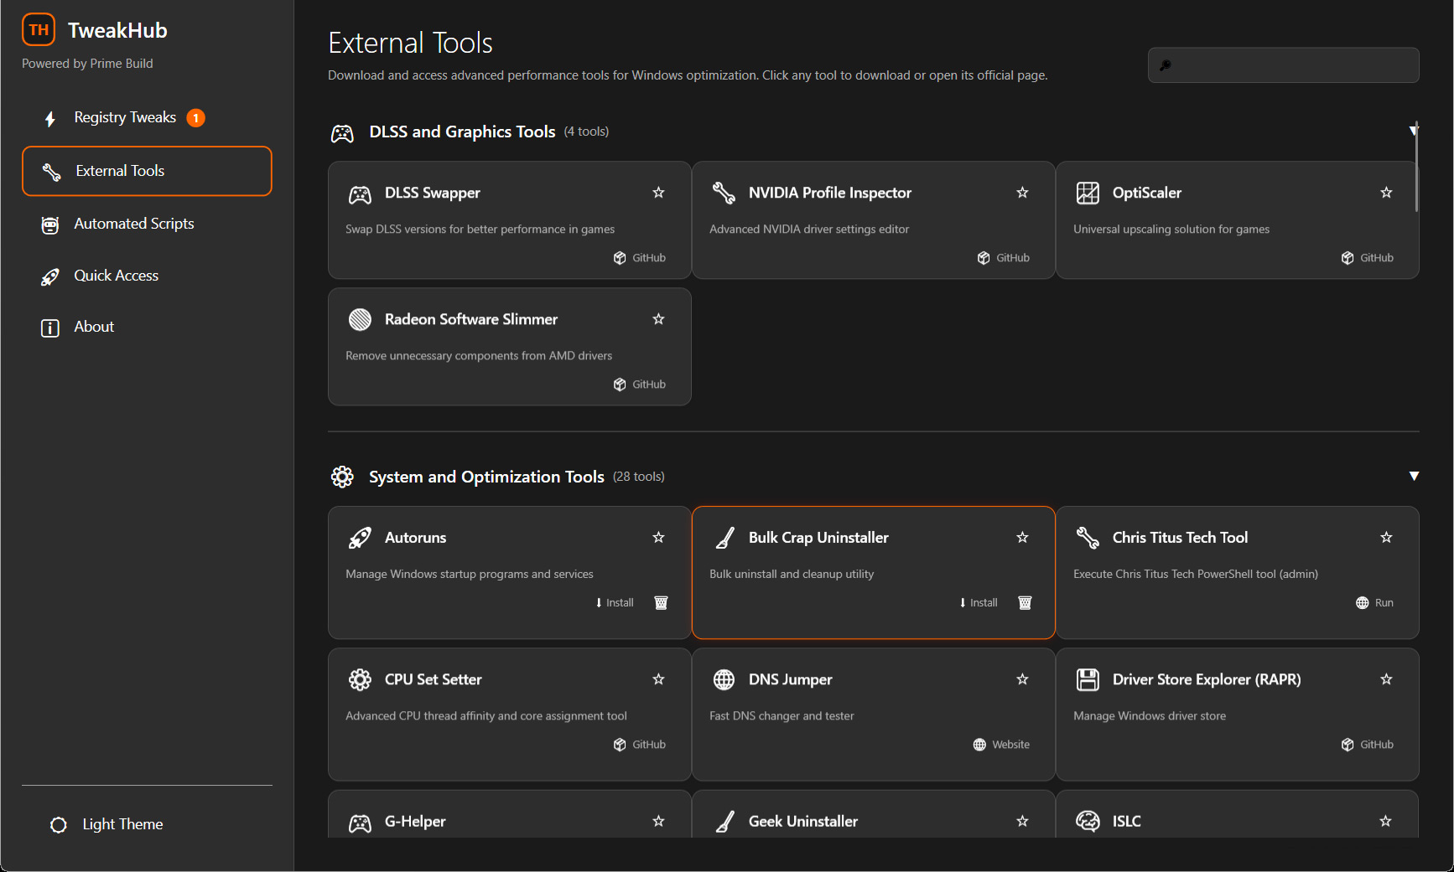Open GitHub for NVIDIA Profile Inspector
The width and height of the screenshot is (1454, 872).
(x=1004, y=258)
